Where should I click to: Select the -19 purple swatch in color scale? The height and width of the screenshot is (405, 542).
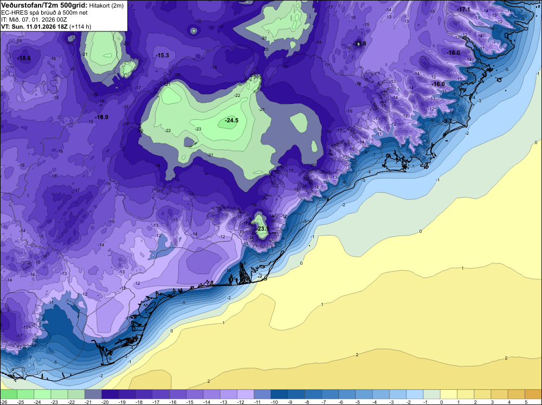click(x=127, y=394)
